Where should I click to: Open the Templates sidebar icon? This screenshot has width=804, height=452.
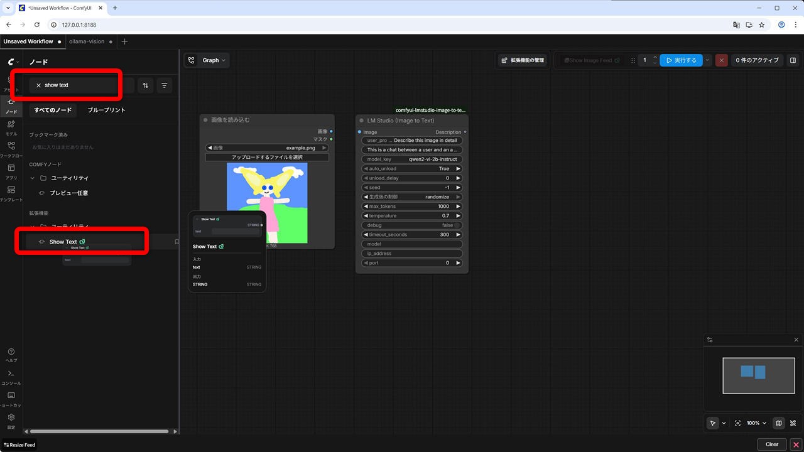[11, 192]
